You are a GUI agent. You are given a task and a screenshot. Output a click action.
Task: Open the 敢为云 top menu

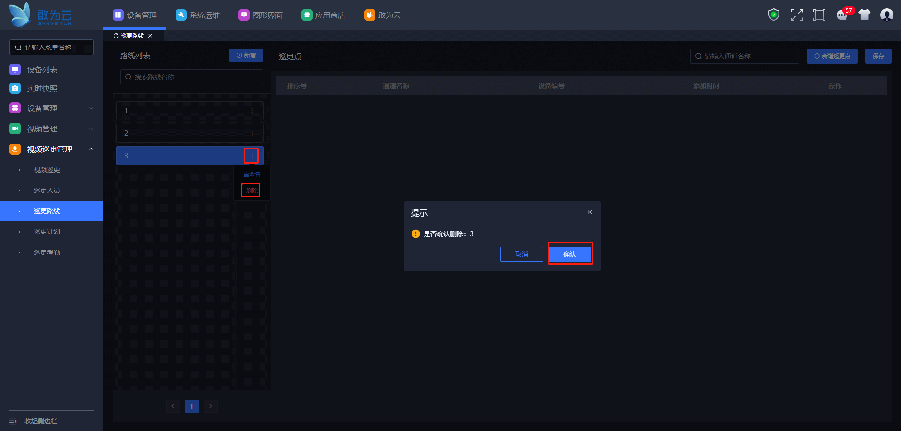click(x=382, y=15)
